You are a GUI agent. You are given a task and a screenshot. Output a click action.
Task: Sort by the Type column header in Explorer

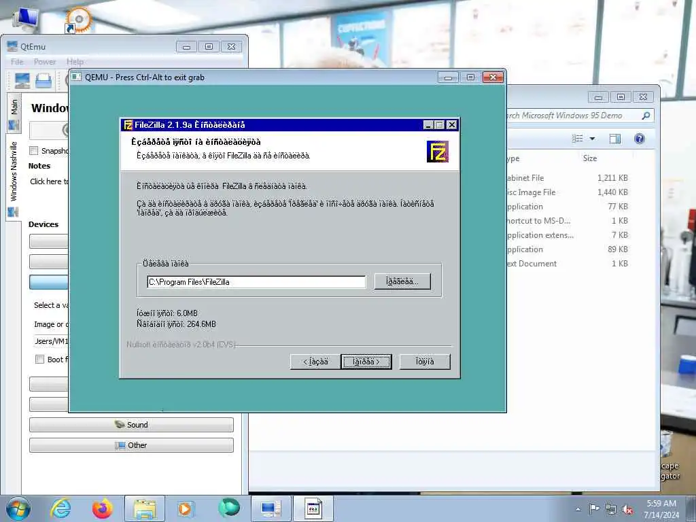click(512, 158)
